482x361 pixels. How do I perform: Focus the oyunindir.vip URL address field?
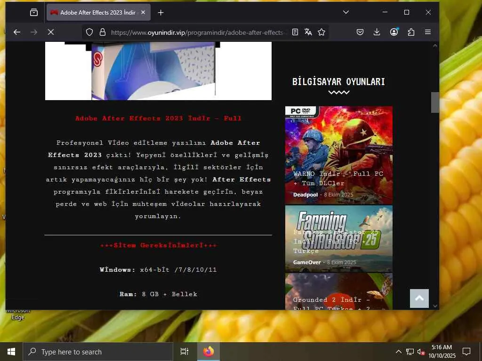[198, 32]
